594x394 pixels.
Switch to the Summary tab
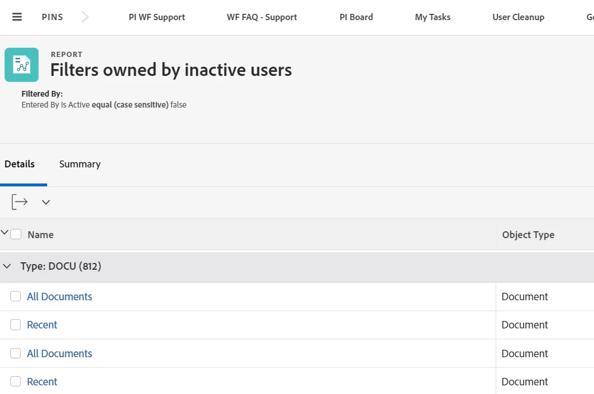(x=80, y=164)
